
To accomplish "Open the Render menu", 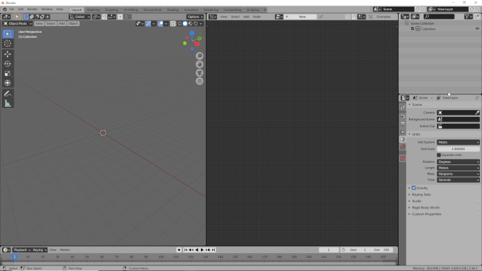I will (32, 9).
